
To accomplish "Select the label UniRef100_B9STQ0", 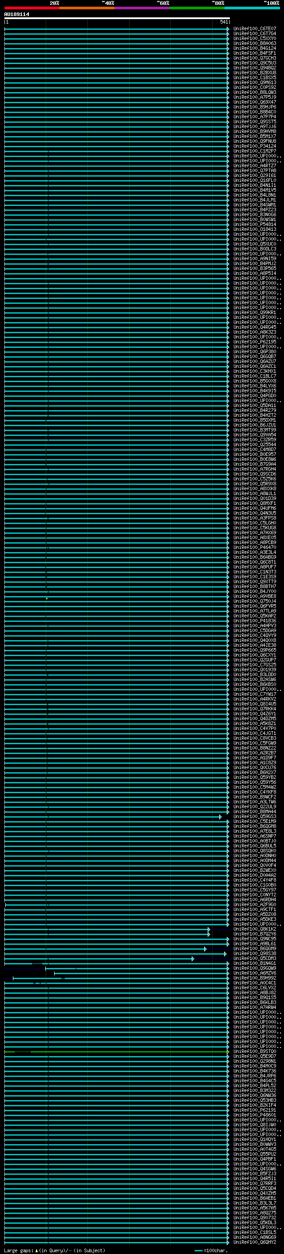I will click(x=254, y=1051).
